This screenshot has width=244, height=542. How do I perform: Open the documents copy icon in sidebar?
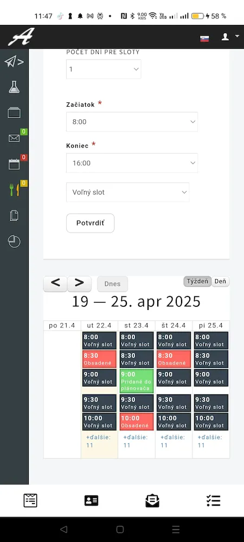click(14, 216)
